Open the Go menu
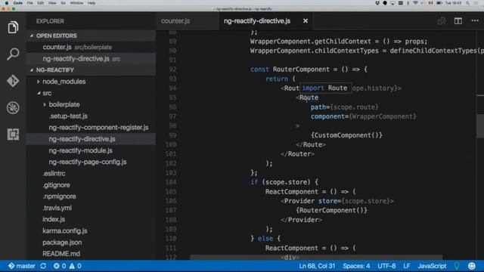This screenshot has width=484, height=272. click(63, 3)
